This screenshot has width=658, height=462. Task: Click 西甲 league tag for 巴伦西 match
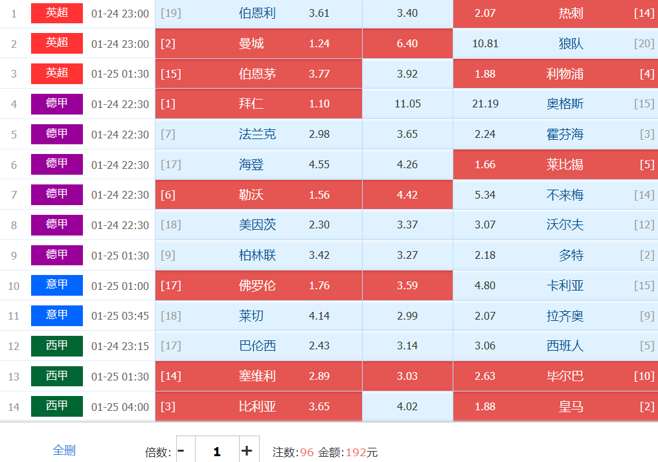tap(57, 346)
